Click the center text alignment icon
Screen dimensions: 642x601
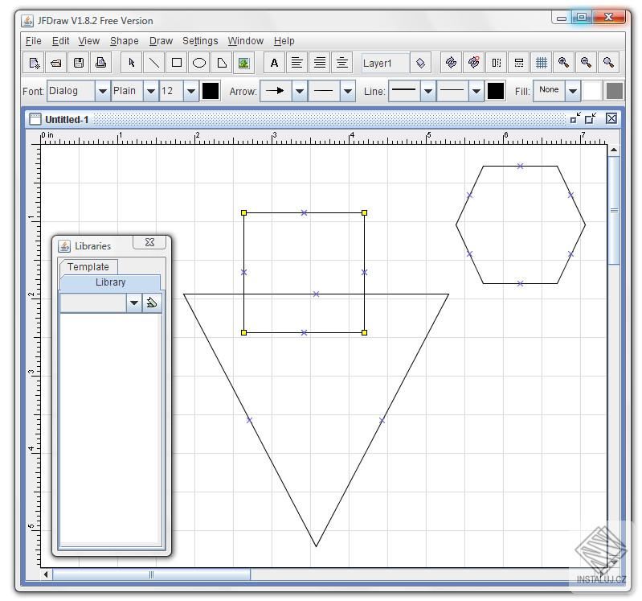click(341, 63)
